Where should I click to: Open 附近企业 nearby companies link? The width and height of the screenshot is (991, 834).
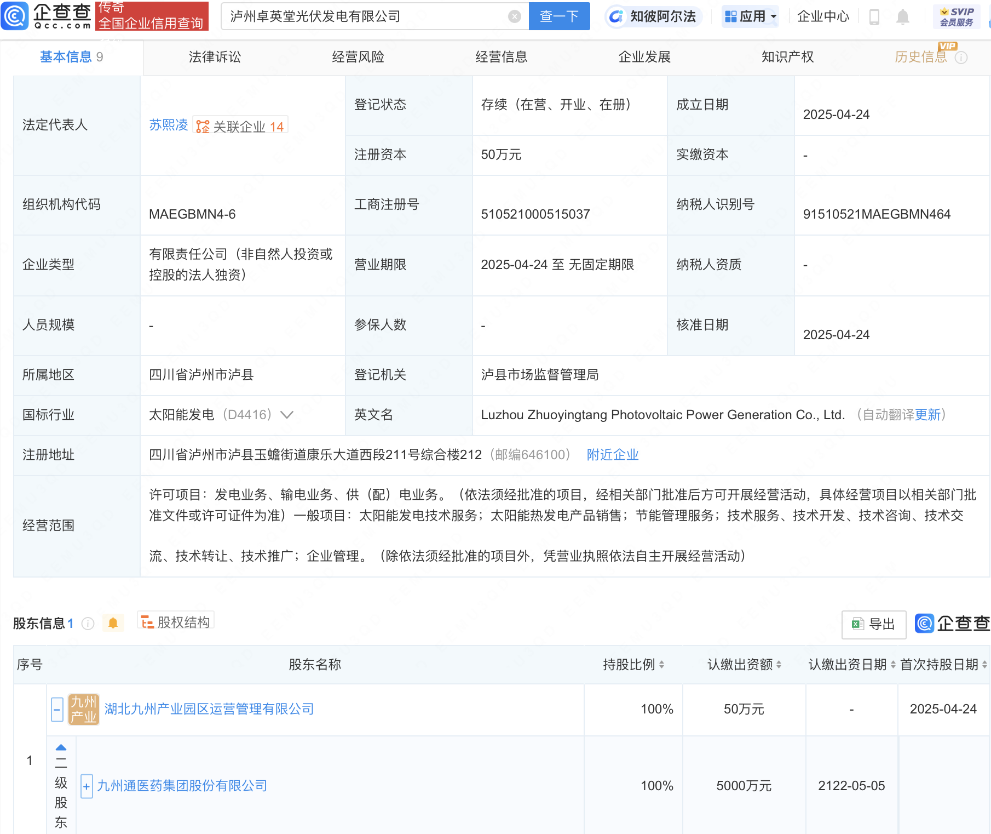[x=613, y=455]
